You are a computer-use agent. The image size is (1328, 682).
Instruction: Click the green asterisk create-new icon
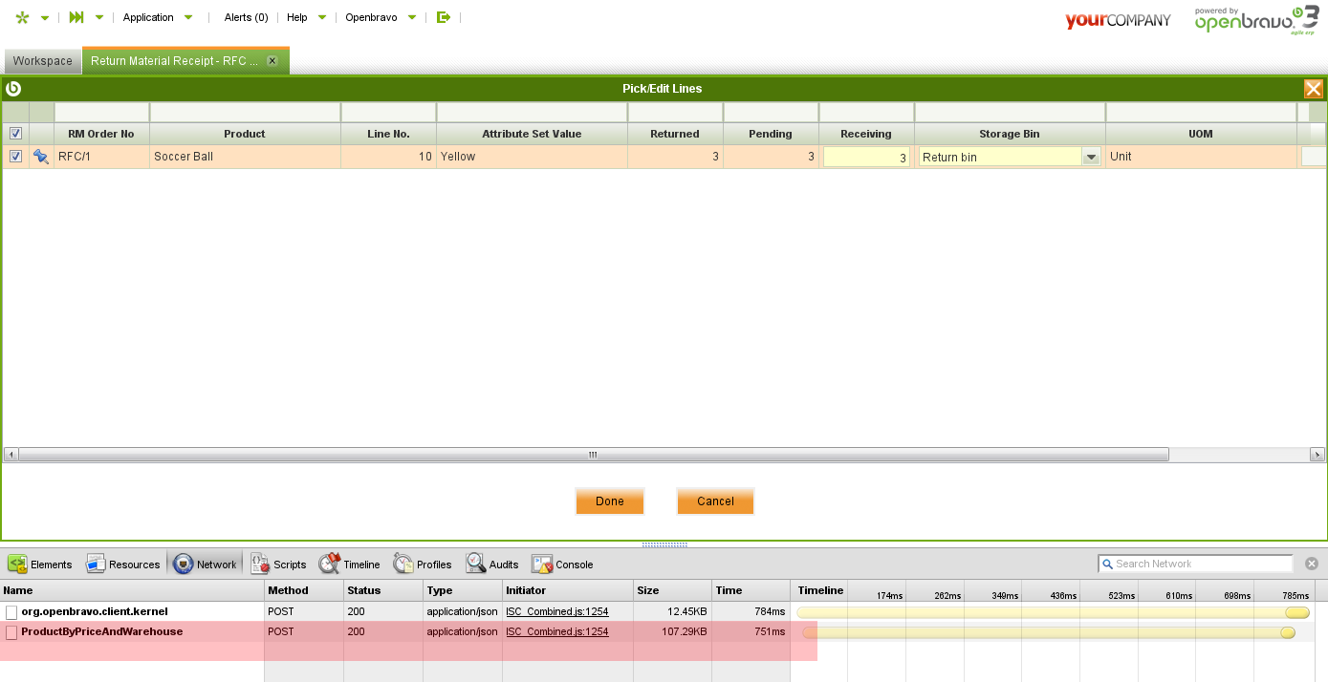click(23, 17)
